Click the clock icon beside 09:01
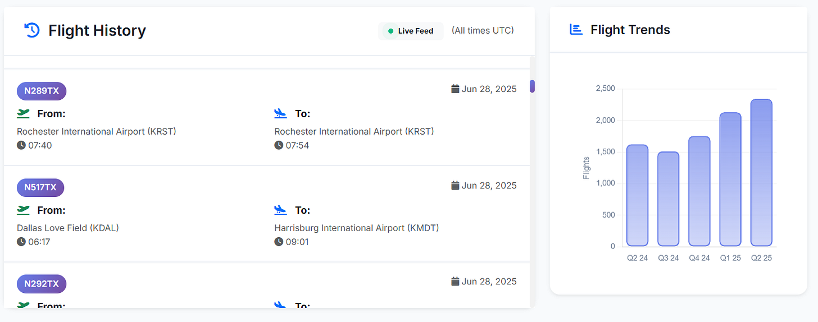This screenshot has height=322, width=818. 279,242
